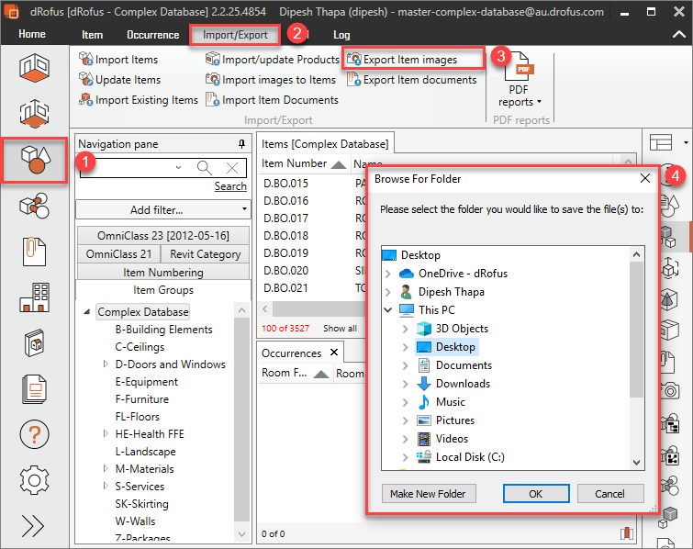Click Import/update Products
The height and width of the screenshot is (549, 693).
click(273, 60)
